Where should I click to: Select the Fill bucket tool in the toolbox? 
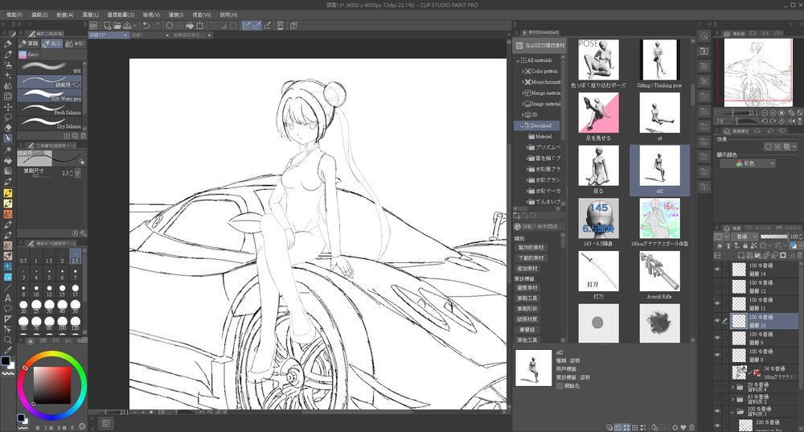[x=8, y=158]
